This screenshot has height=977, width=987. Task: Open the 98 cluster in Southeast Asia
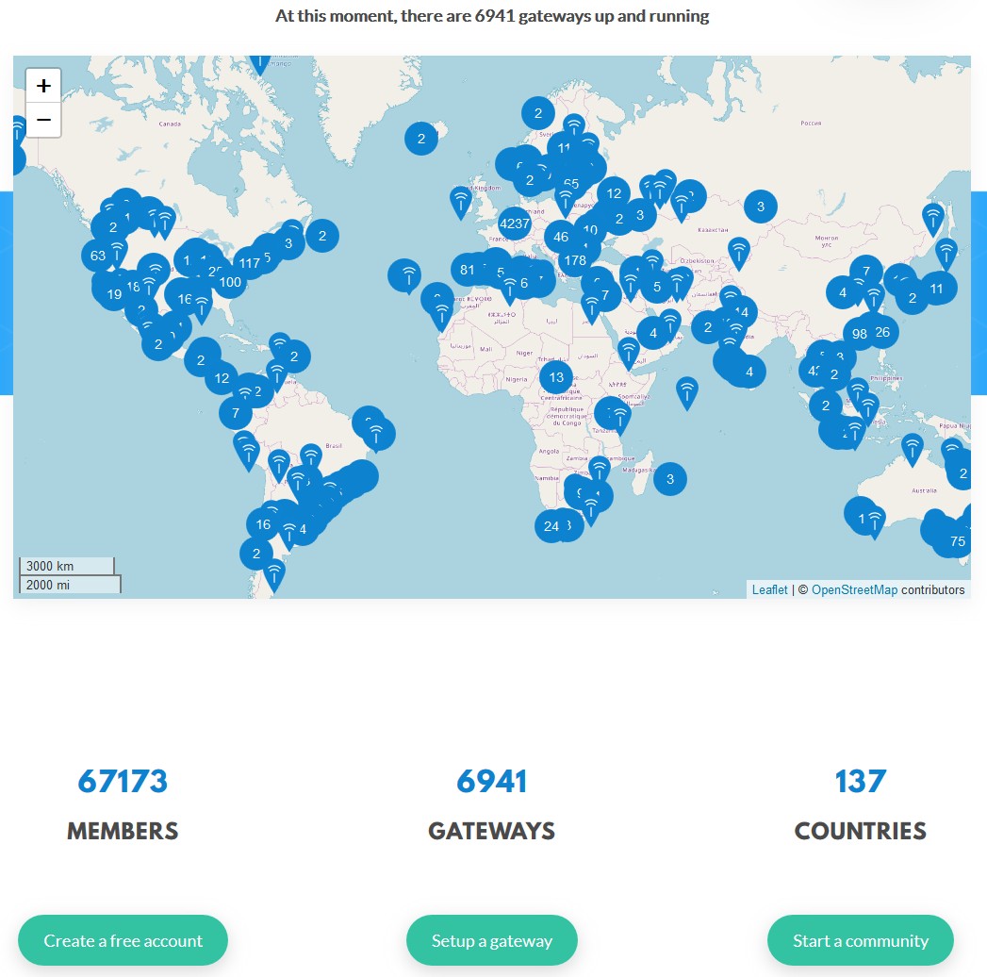[859, 334]
